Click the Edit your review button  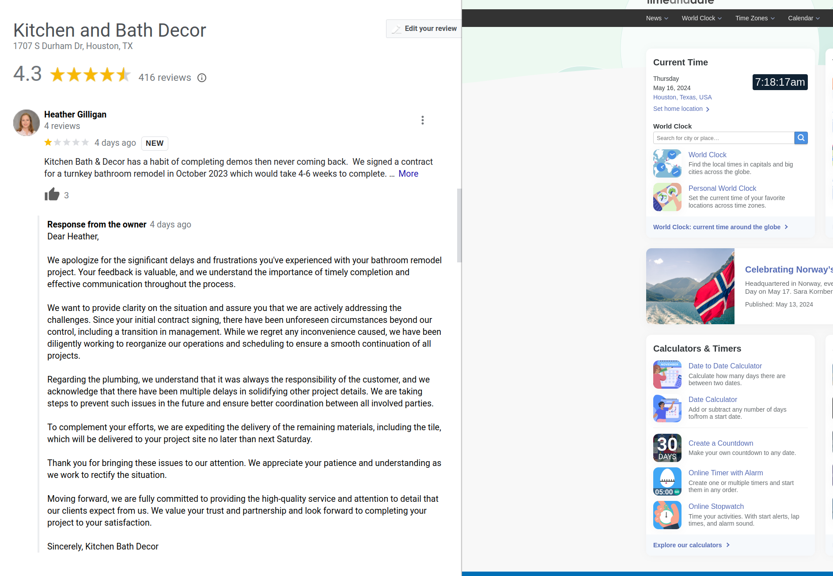pos(424,28)
